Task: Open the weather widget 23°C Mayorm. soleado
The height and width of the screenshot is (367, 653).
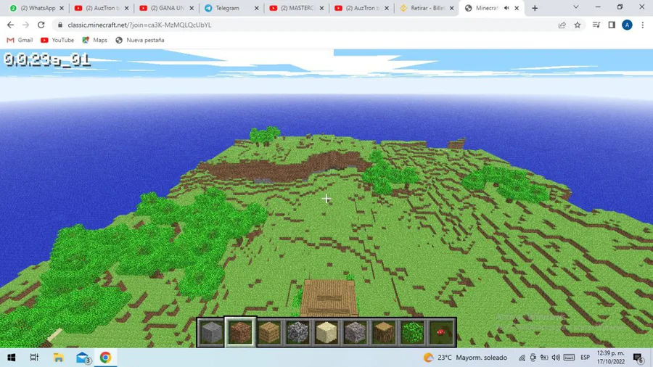Action: coord(465,358)
